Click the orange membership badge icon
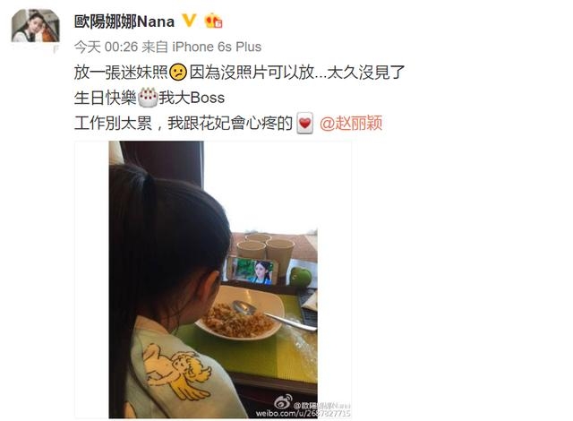 coord(213,21)
